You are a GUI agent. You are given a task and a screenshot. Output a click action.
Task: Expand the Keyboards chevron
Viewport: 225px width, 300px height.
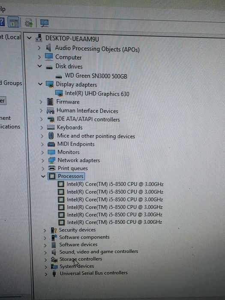click(42, 128)
